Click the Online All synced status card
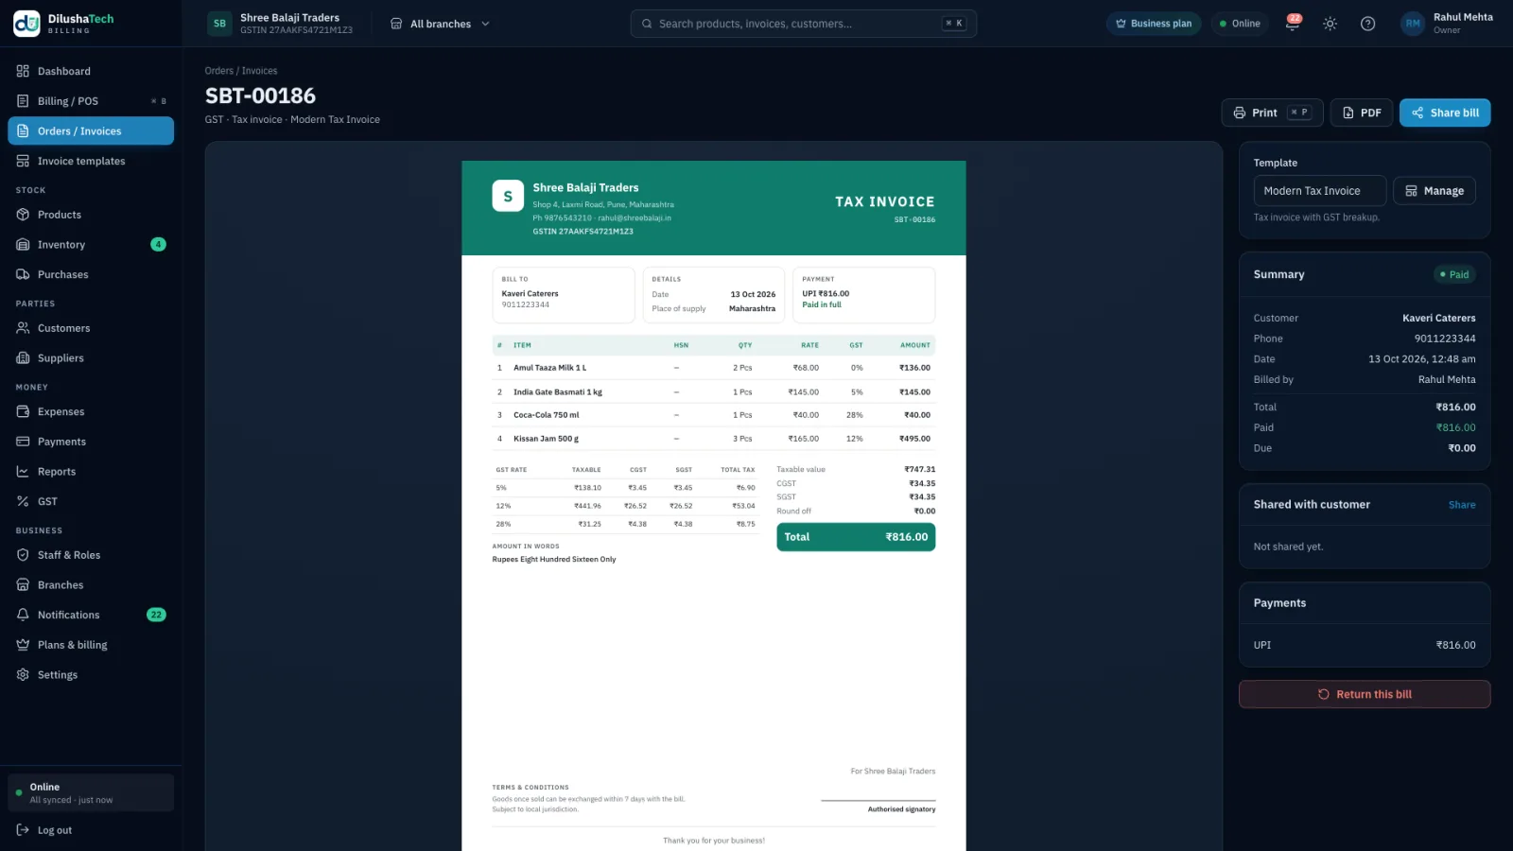This screenshot has width=1513, height=851. pyautogui.click(x=91, y=793)
